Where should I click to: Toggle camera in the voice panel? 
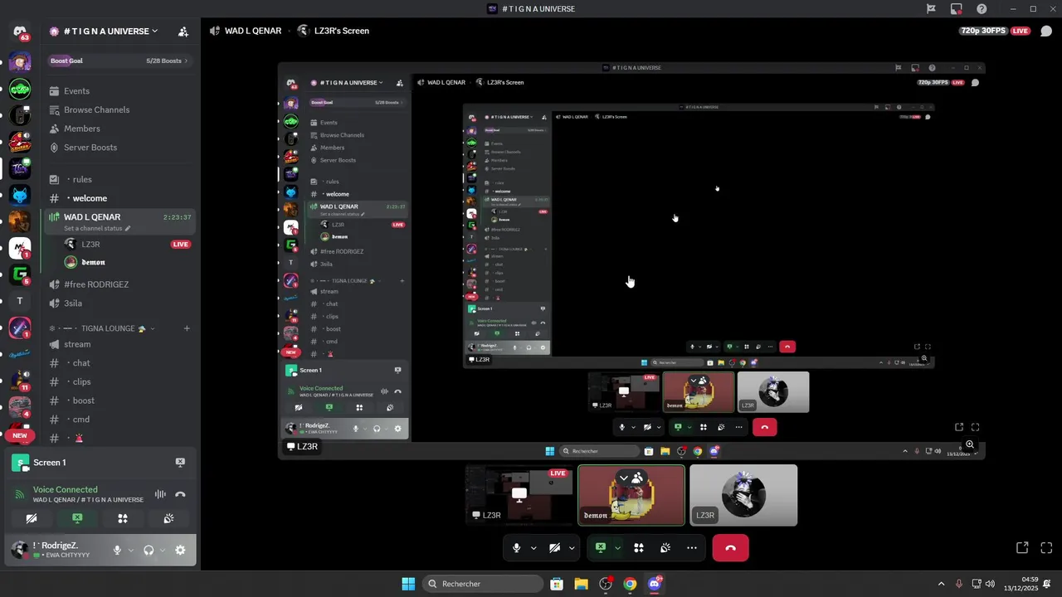(x=32, y=519)
